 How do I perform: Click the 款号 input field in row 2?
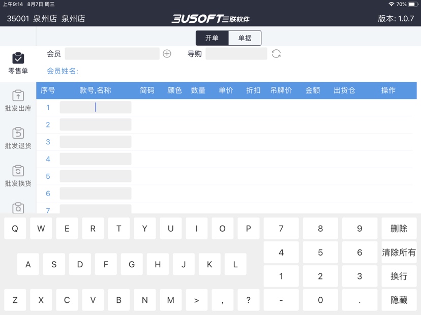point(96,124)
